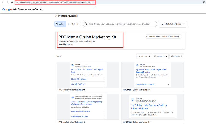The image size is (206, 124).
Task: Click the browser back arrow
Action: 3,2
